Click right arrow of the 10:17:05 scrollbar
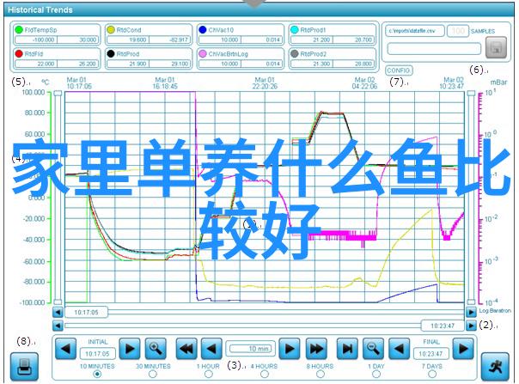This screenshot has width=519, height=384. (471, 312)
